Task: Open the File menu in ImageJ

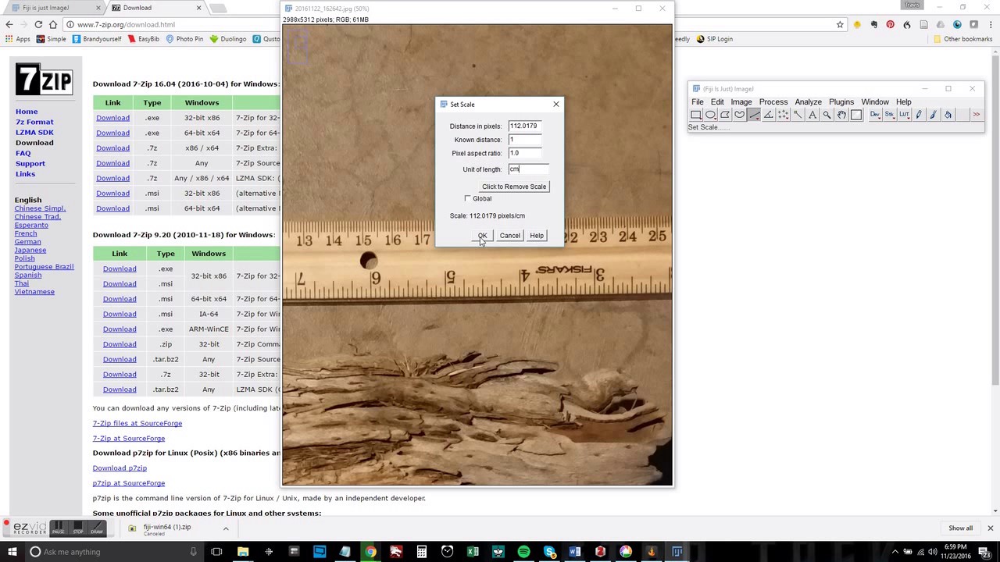Action: (x=697, y=101)
